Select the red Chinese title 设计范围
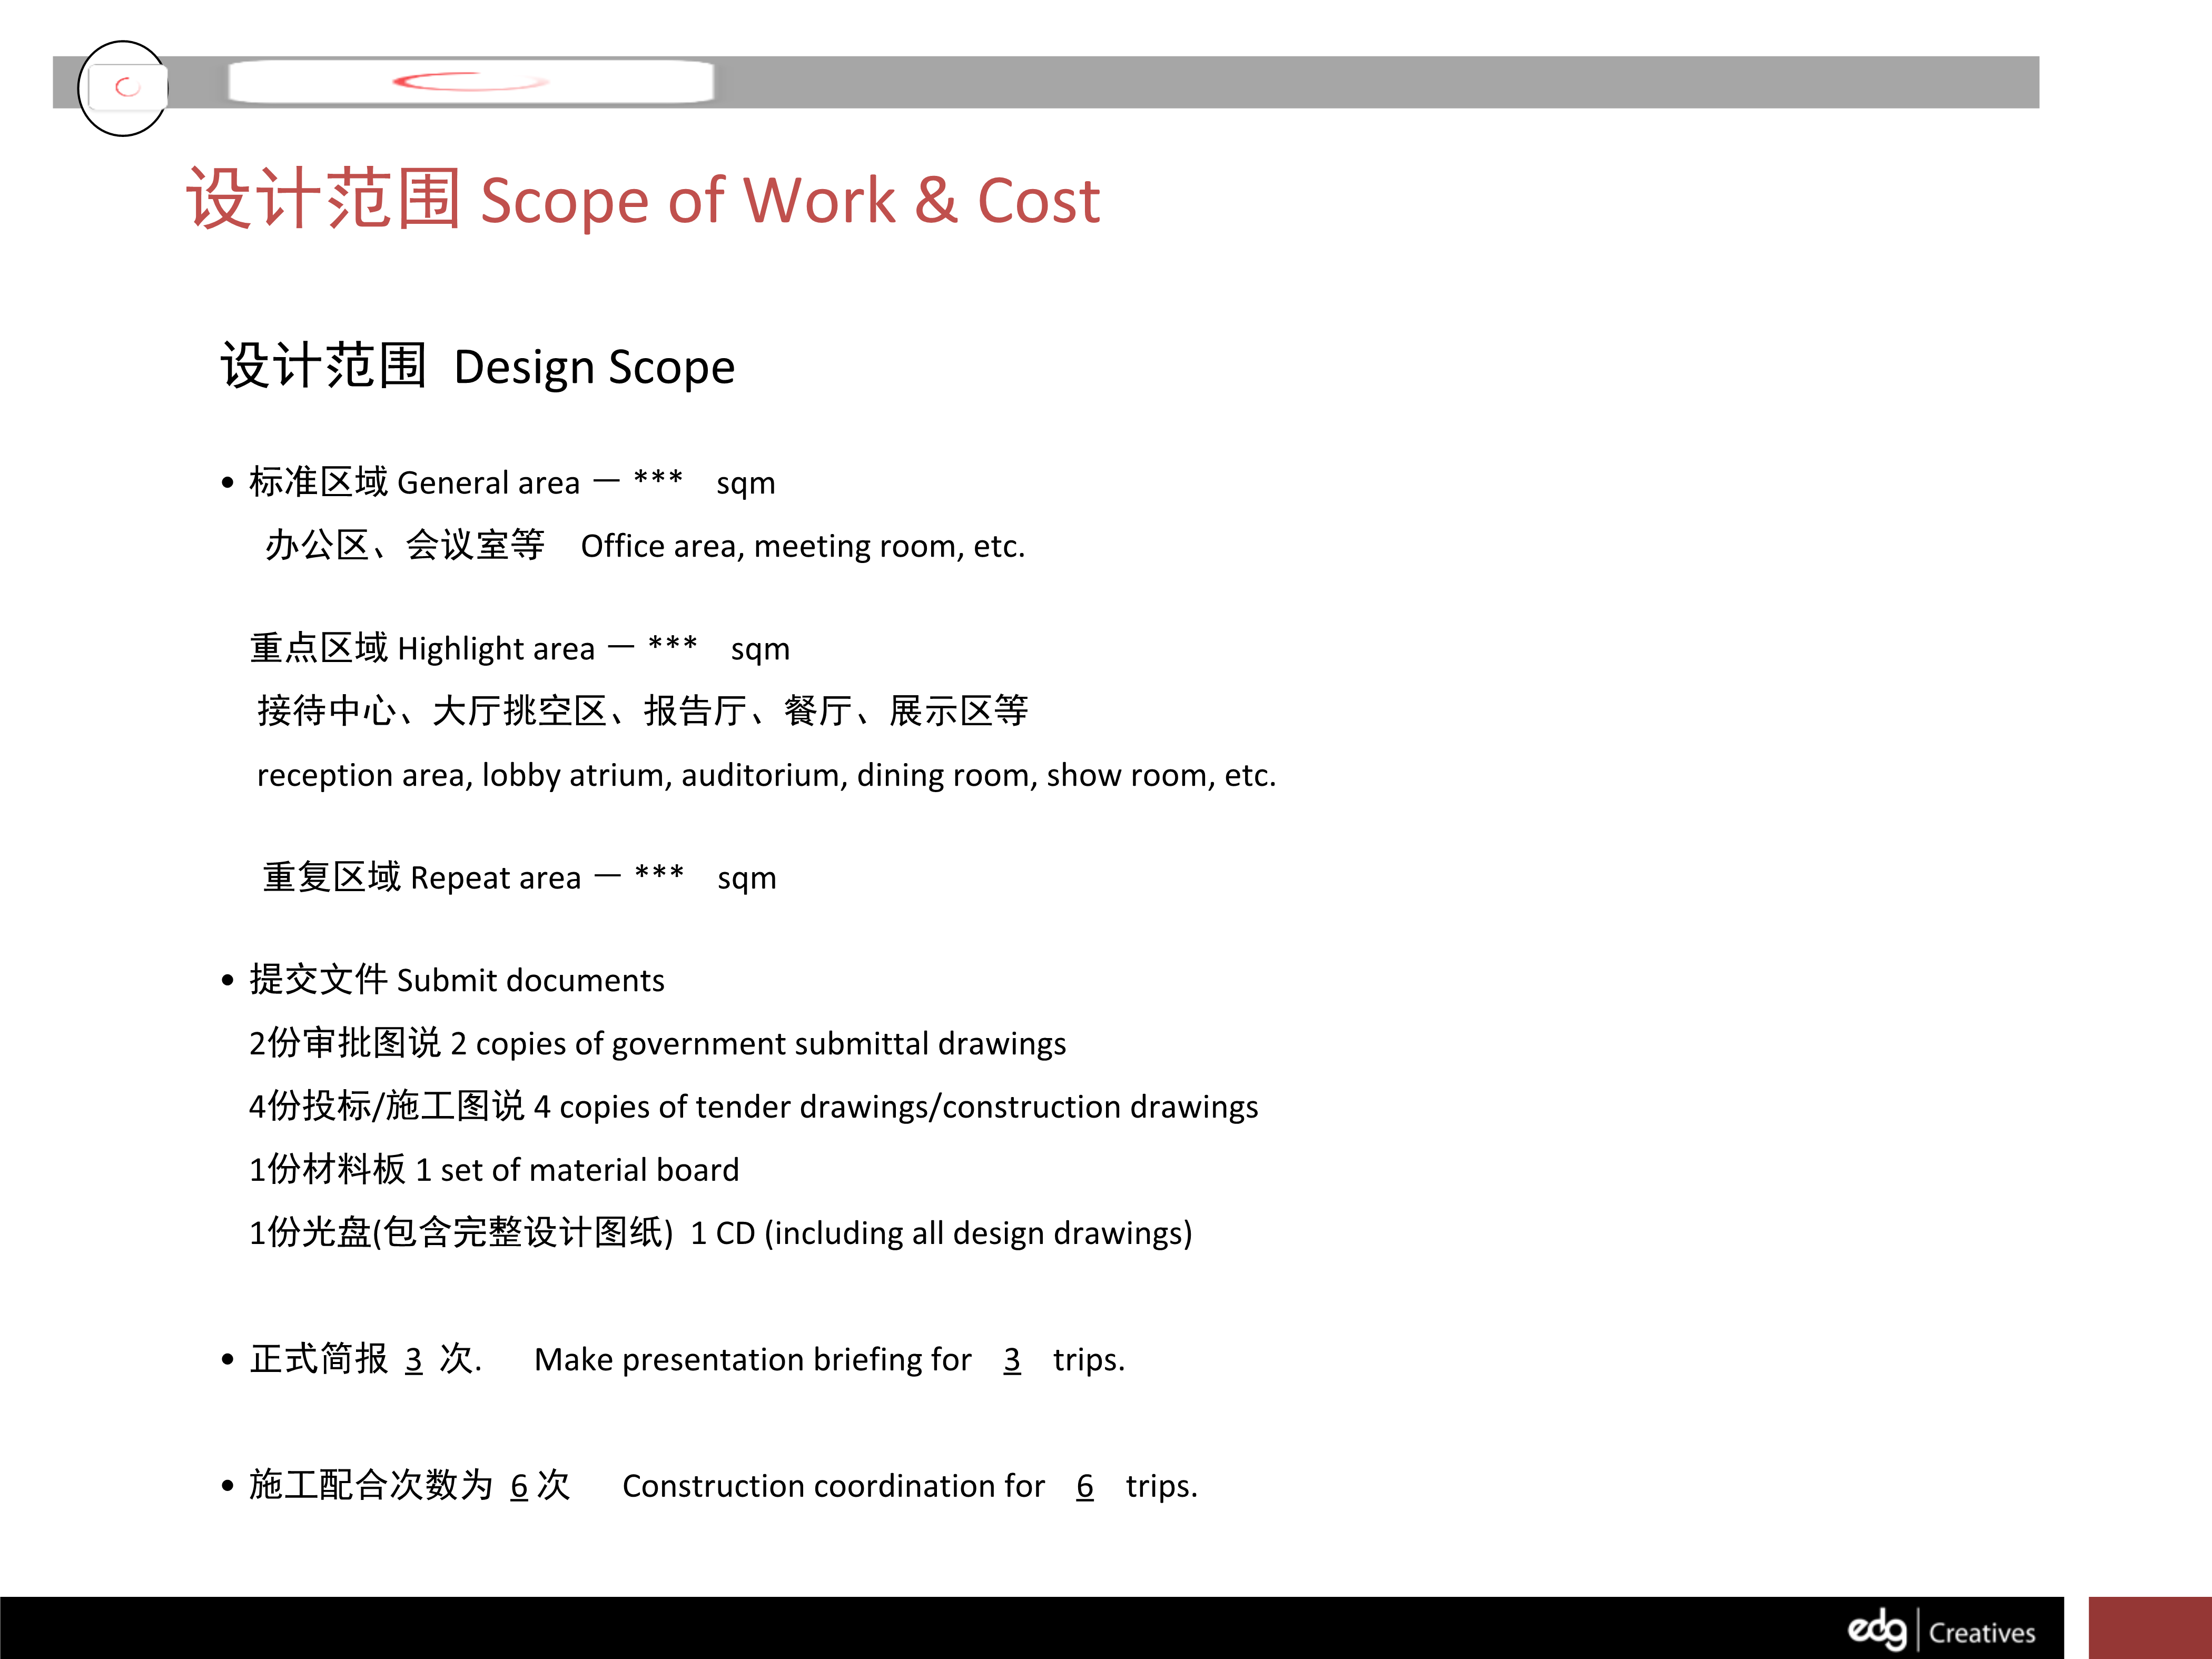 (x=324, y=199)
